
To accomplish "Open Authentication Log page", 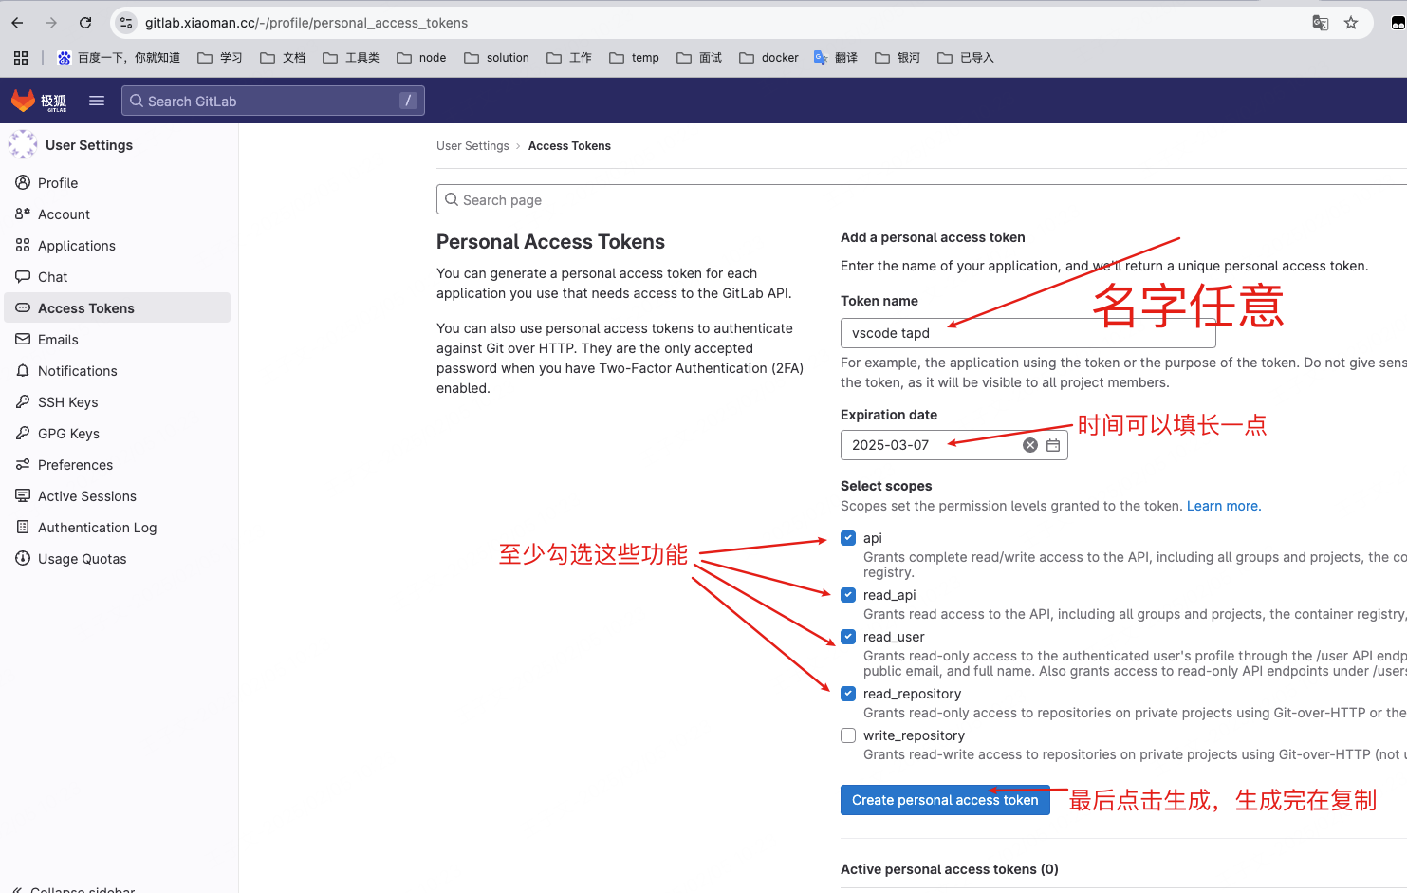I will click(x=118, y=527).
